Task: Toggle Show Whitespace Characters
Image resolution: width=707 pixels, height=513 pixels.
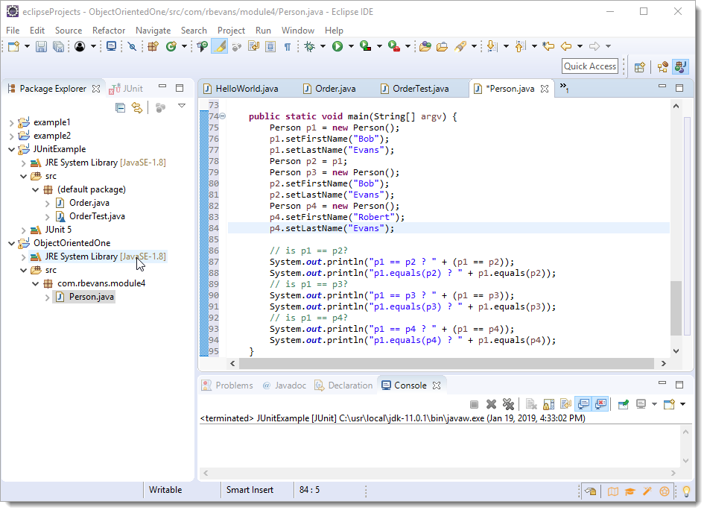Action: point(288,46)
